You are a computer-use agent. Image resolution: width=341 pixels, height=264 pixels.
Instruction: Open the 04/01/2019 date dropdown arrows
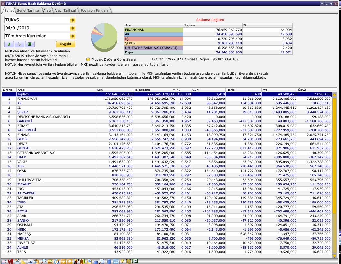click(73, 28)
